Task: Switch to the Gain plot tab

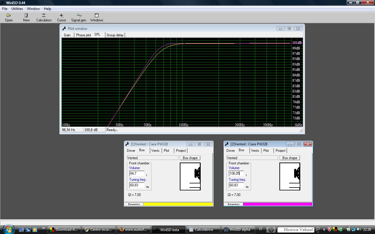Action: point(67,35)
